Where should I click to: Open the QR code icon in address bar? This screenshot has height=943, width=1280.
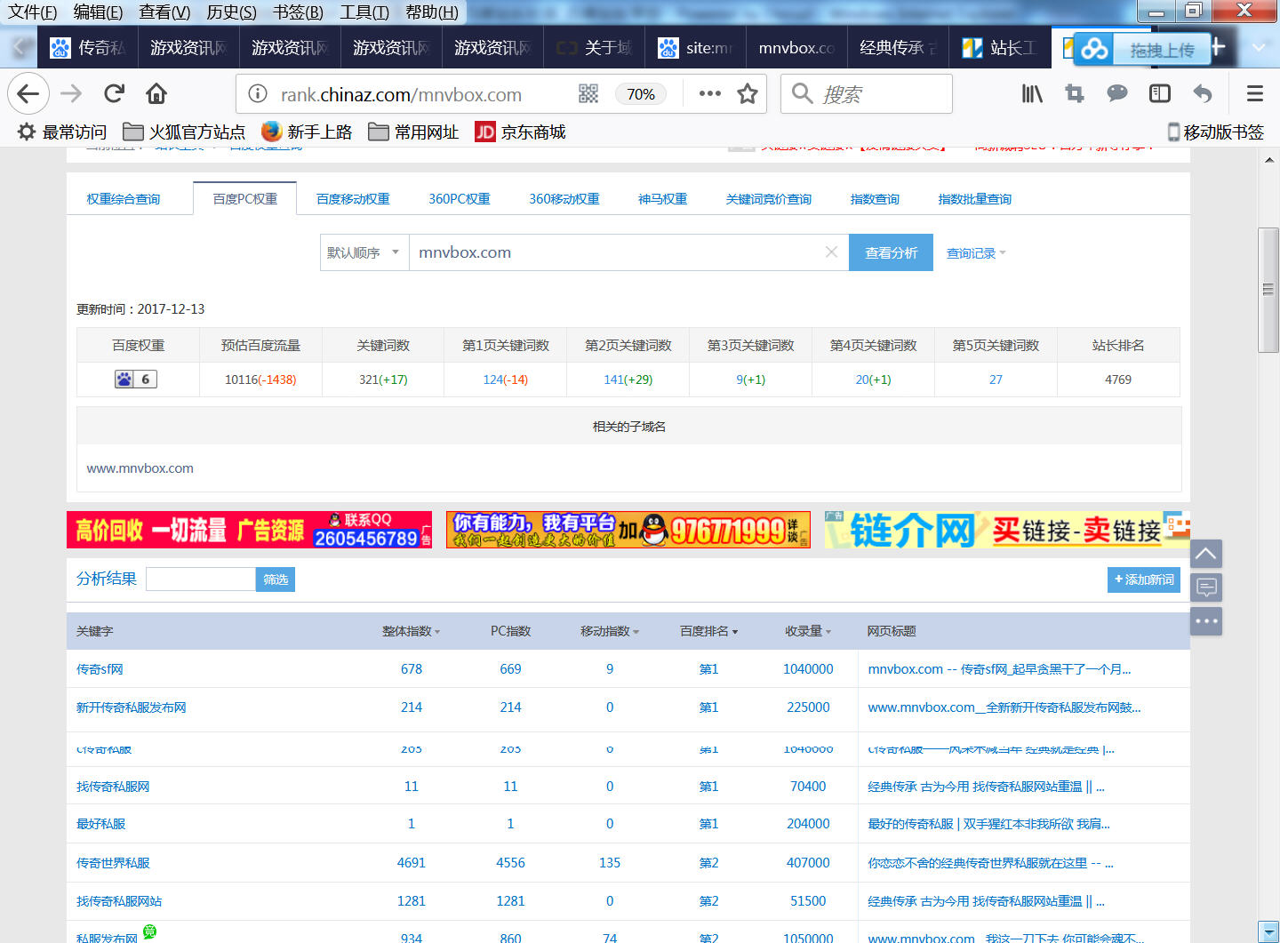(588, 93)
